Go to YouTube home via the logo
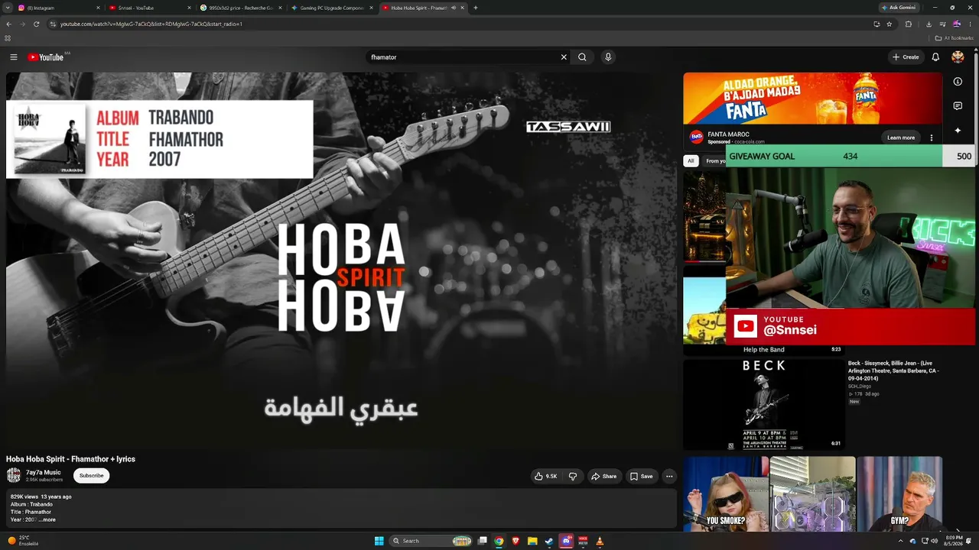979x550 pixels. 46,57
